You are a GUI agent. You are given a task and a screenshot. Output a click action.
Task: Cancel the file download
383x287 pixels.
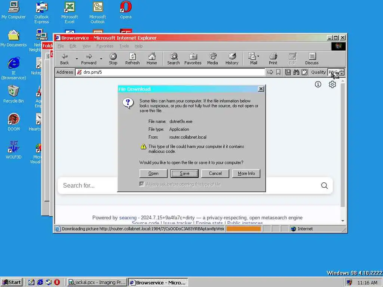(x=215, y=173)
